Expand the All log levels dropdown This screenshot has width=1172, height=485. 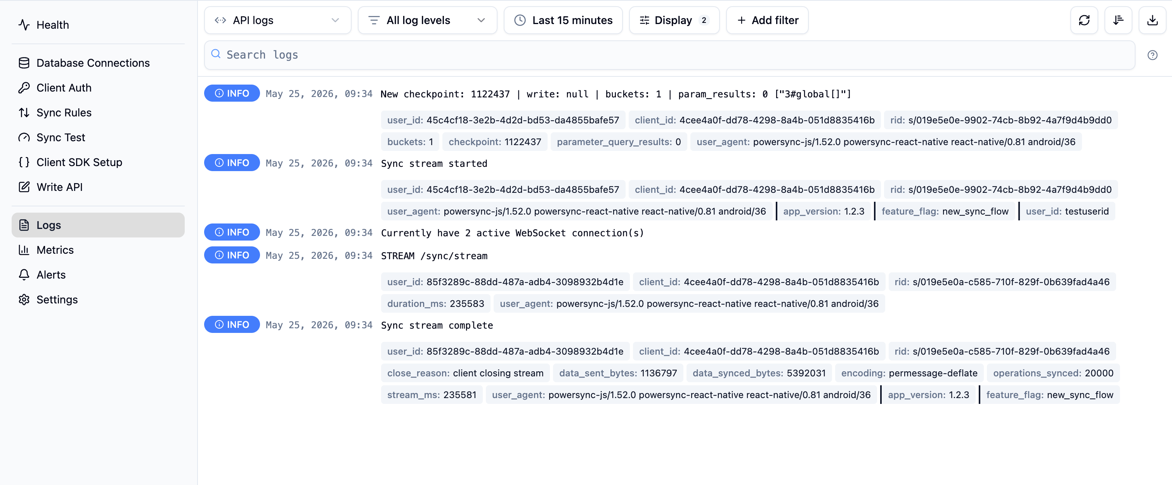[427, 20]
